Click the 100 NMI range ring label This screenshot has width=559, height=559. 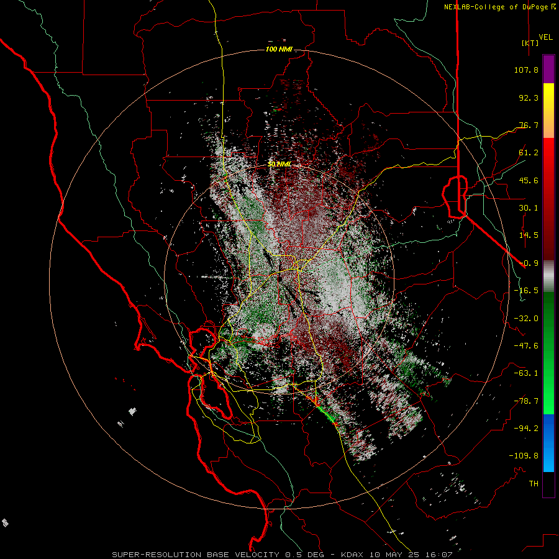[279, 49]
